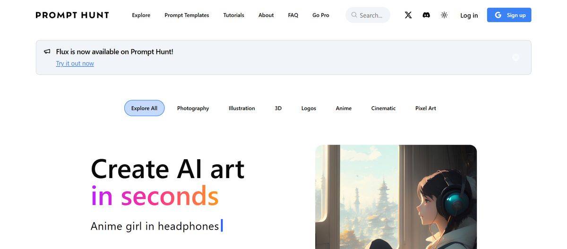Click the magnifier icon in search
The image size is (567, 249).
tap(354, 15)
